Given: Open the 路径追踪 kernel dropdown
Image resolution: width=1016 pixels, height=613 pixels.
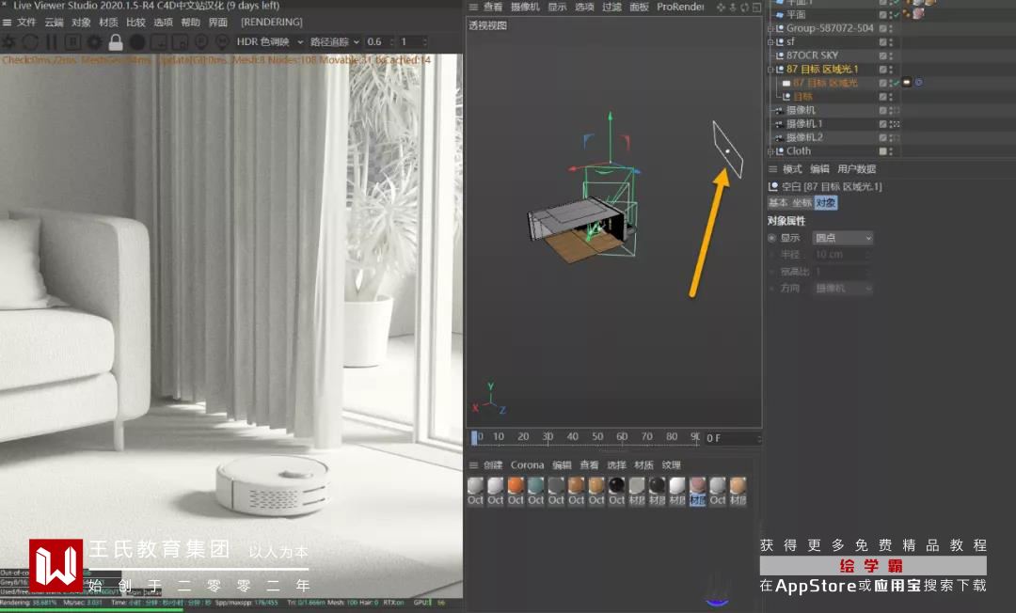Looking at the screenshot, I should point(334,42).
